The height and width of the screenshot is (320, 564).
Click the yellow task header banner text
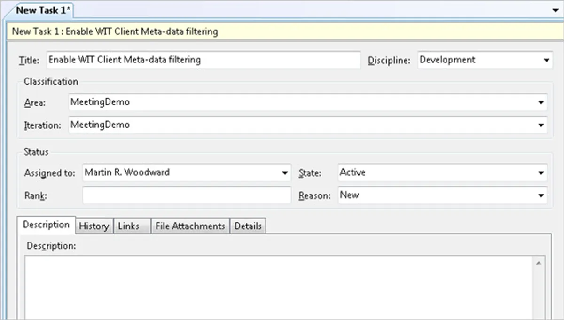[x=115, y=32]
